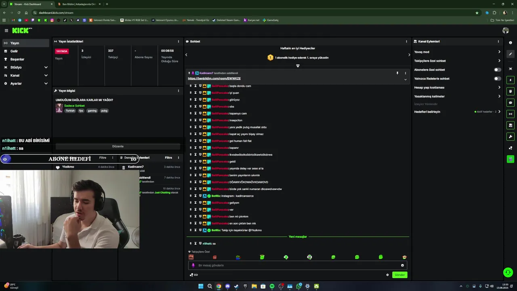517x291 pixels.
Task: Go to previous gifter leaderboard arrow
Action: pos(186,55)
